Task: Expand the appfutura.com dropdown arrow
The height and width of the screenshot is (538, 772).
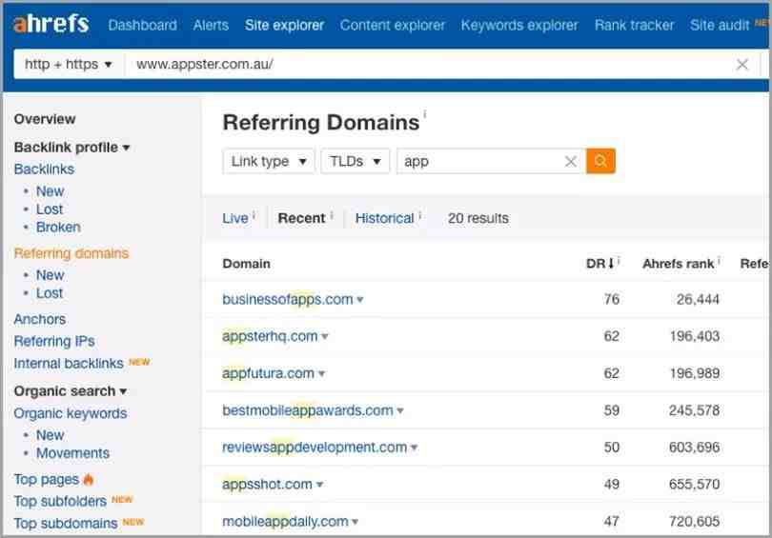Action: [321, 374]
